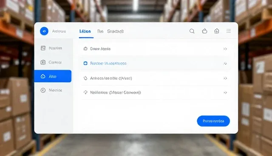Expand the third list row chevron

[x=225, y=78]
